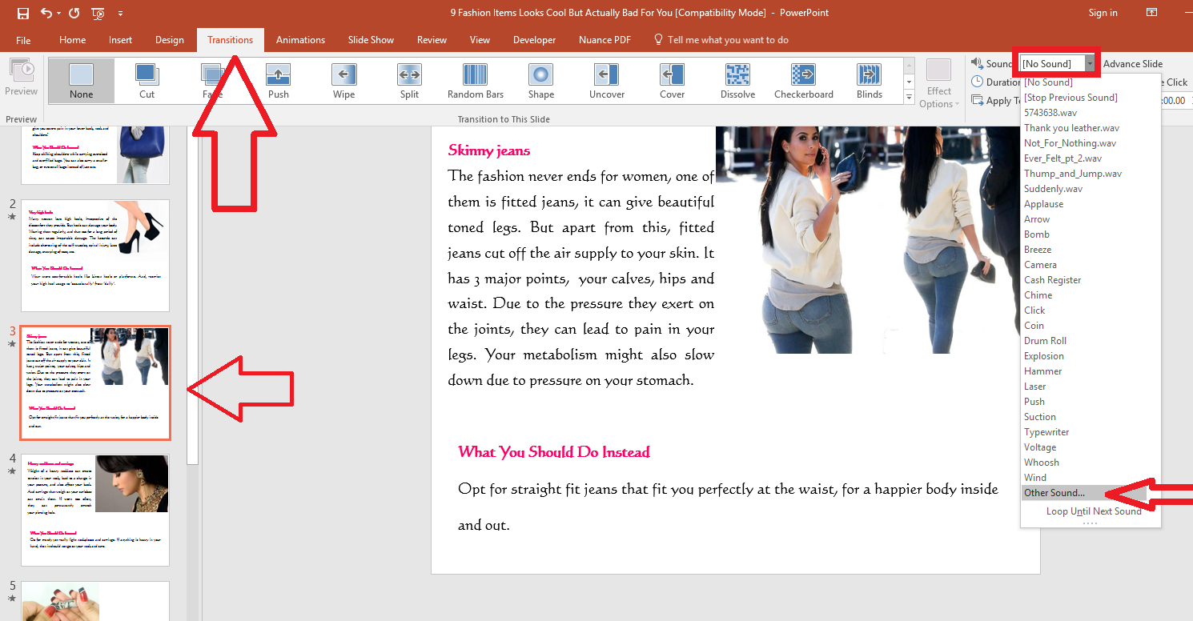Screen dimensions: 1193x621
Task: Click the Apply To All button
Action: [1000, 100]
